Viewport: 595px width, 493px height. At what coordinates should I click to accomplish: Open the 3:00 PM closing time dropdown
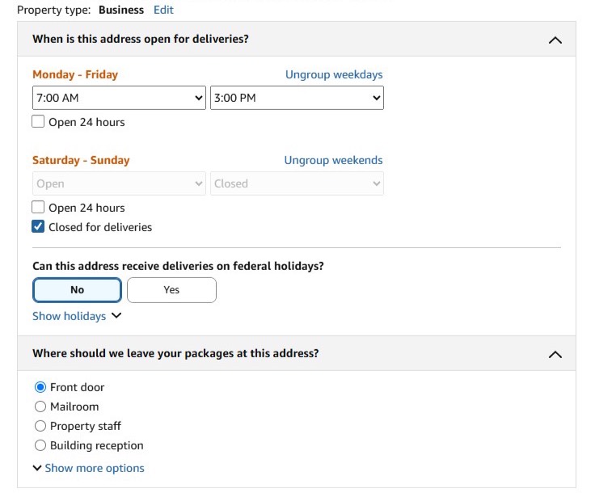[297, 98]
